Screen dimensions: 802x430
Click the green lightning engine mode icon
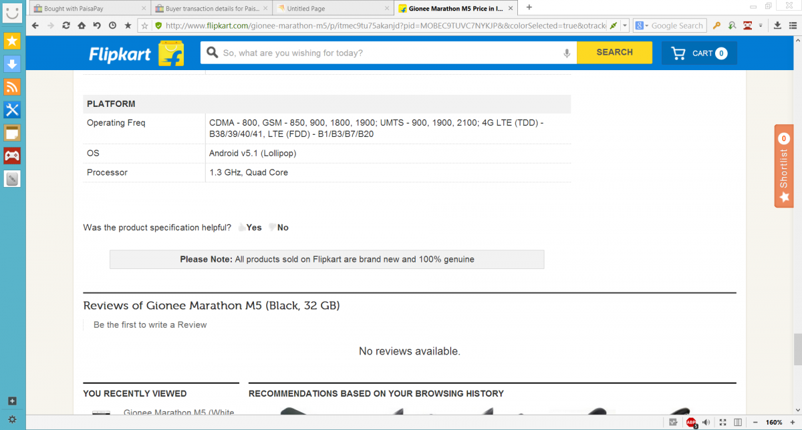coord(613,26)
